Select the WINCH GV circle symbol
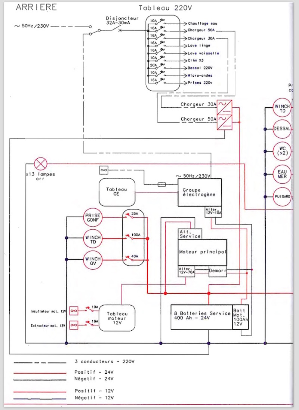 92,259
